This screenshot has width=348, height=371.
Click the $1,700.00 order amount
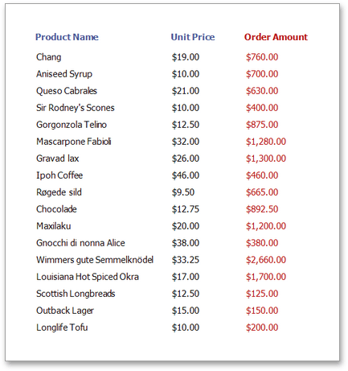266,277
